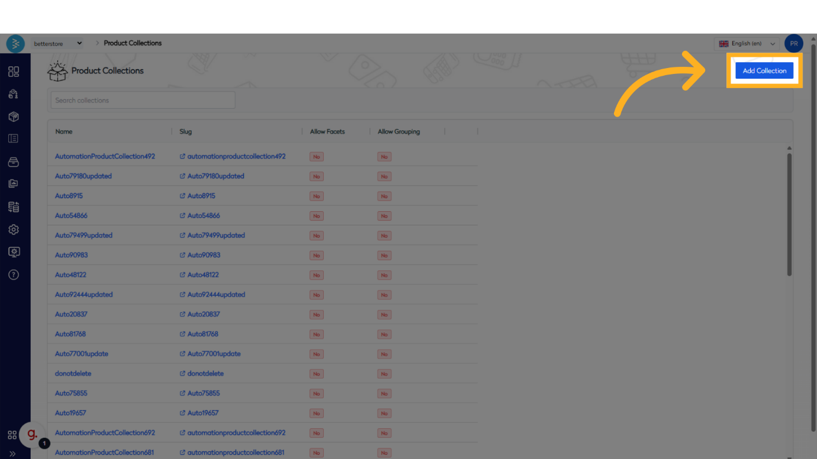Click the red 'g.' floating widget
The width and height of the screenshot is (817, 459).
click(x=32, y=435)
